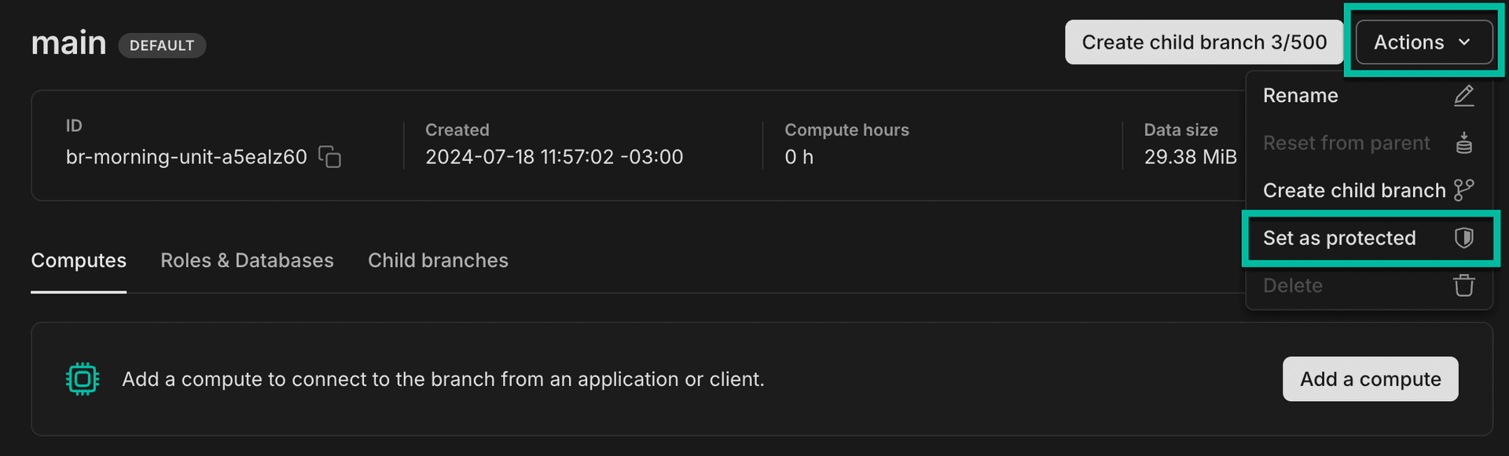The width and height of the screenshot is (1509, 456).
Task: Click the Reset from parent database icon
Action: (x=1463, y=143)
